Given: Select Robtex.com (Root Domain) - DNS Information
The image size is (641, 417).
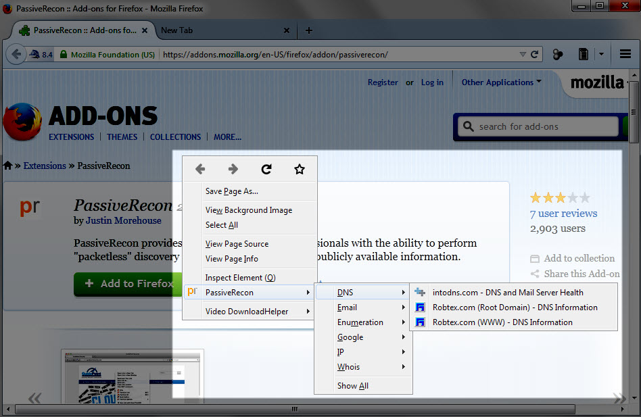Looking at the screenshot, I should (x=513, y=308).
